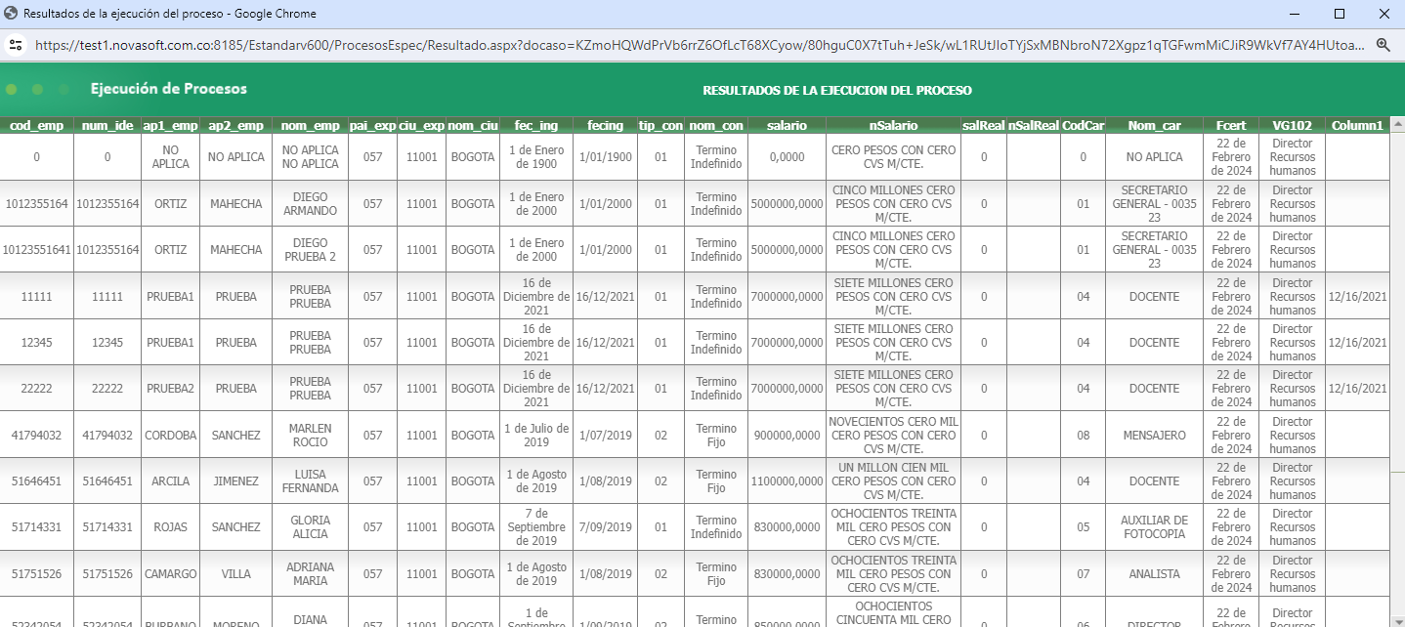Viewport: 1405px width, 627px height.
Task: Click the Fcert column header
Action: coord(1231,126)
